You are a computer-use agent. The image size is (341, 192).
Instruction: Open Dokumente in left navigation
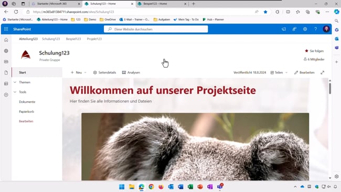click(27, 102)
